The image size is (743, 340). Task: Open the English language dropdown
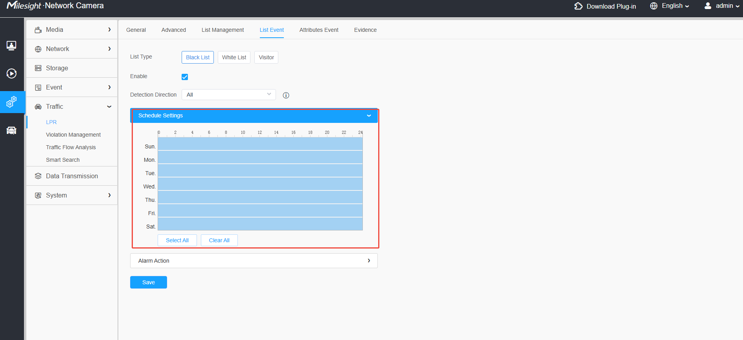675,6
